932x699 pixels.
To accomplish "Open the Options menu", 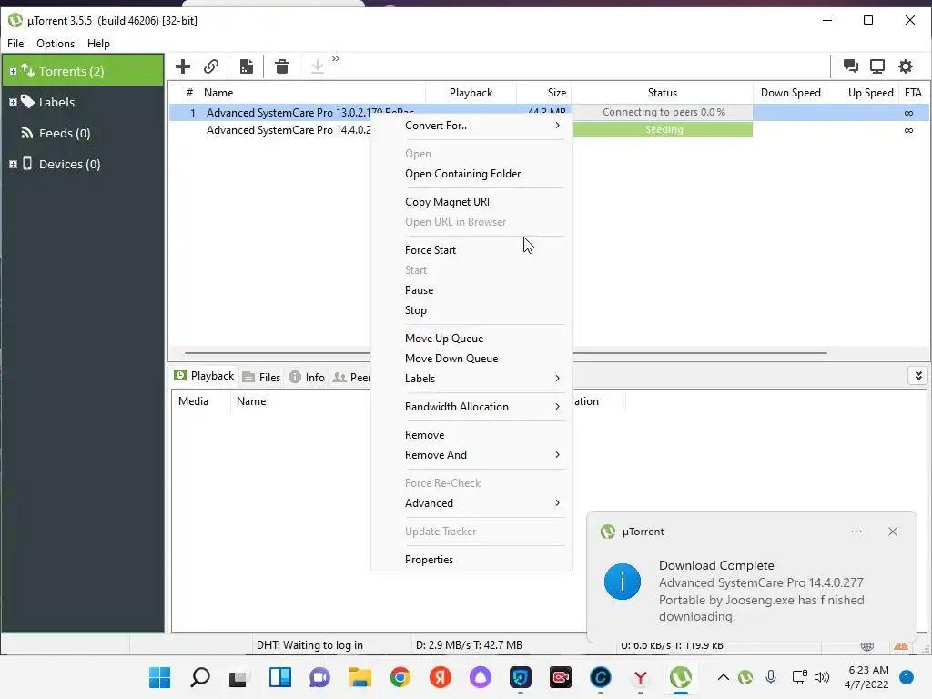I will (x=56, y=44).
